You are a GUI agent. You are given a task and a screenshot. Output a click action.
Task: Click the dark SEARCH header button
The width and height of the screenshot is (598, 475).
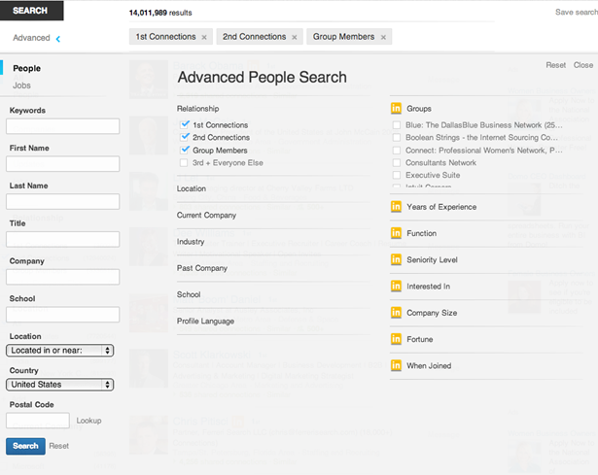point(32,11)
